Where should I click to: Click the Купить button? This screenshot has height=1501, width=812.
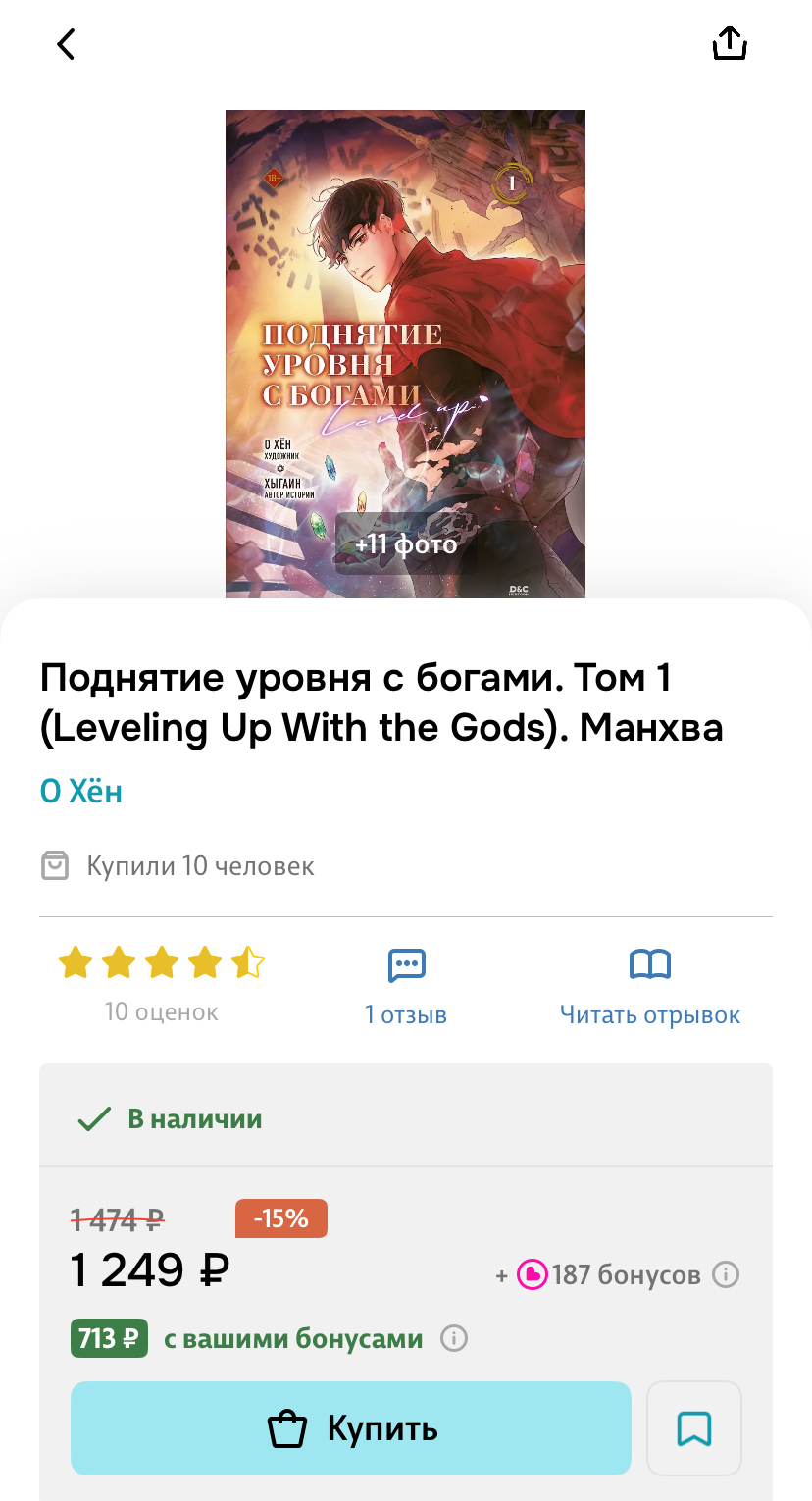pyautogui.click(x=350, y=1428)
